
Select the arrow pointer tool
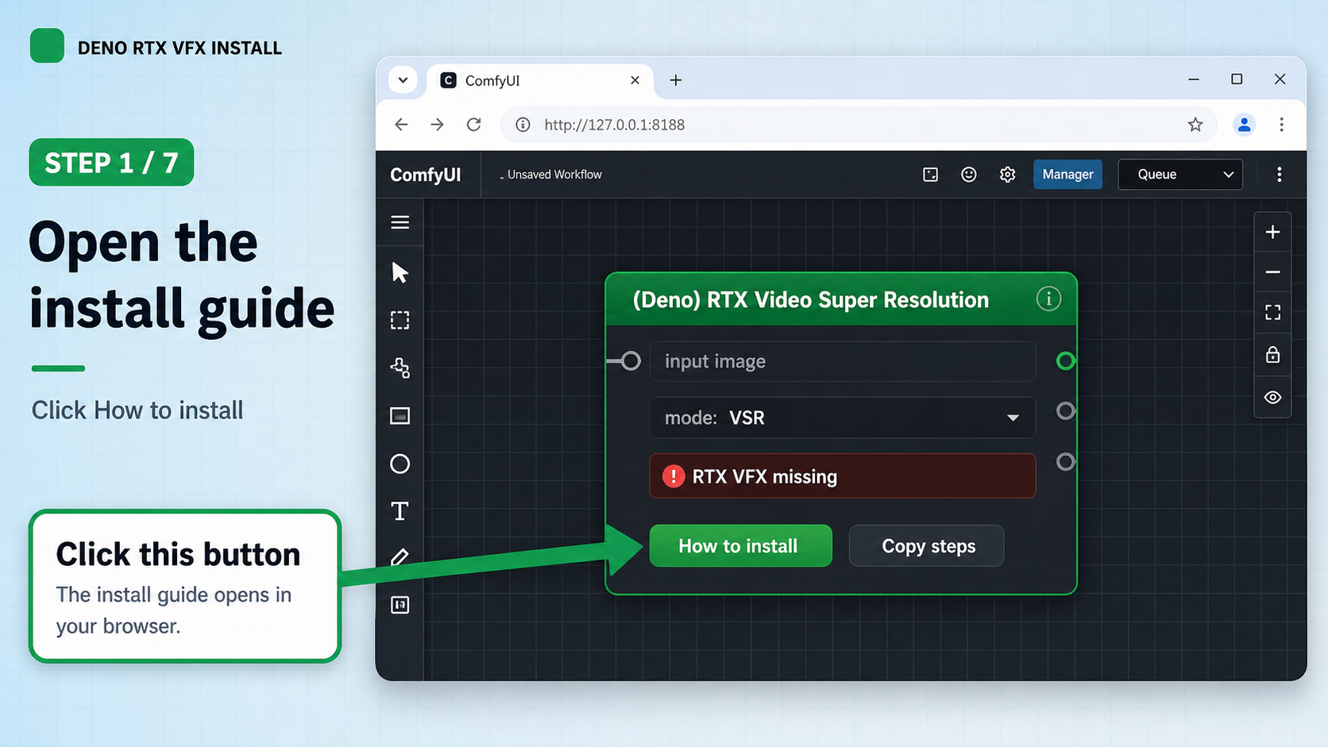pos(400,272)
